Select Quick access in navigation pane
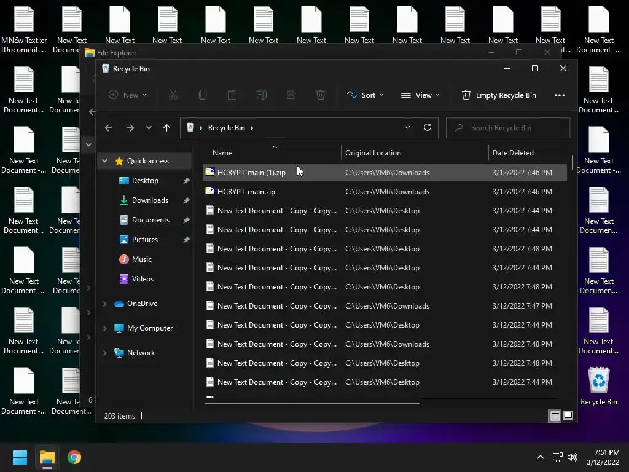629x472 pixels. (147, 161)
